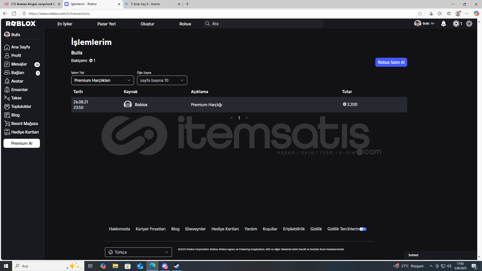The height and width of the screenshot is (271, 482).
Task: Open Windows Start menu
Action: 6,266
